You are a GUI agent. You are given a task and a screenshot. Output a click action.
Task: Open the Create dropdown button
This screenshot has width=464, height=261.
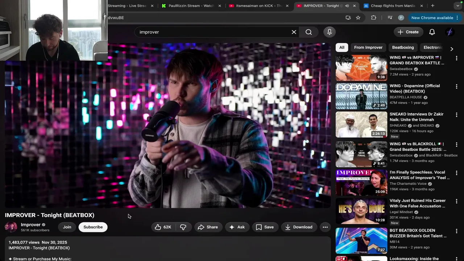tap(408, 32)
